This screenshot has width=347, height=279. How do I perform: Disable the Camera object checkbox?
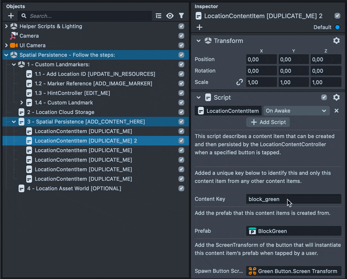[181, 36]
